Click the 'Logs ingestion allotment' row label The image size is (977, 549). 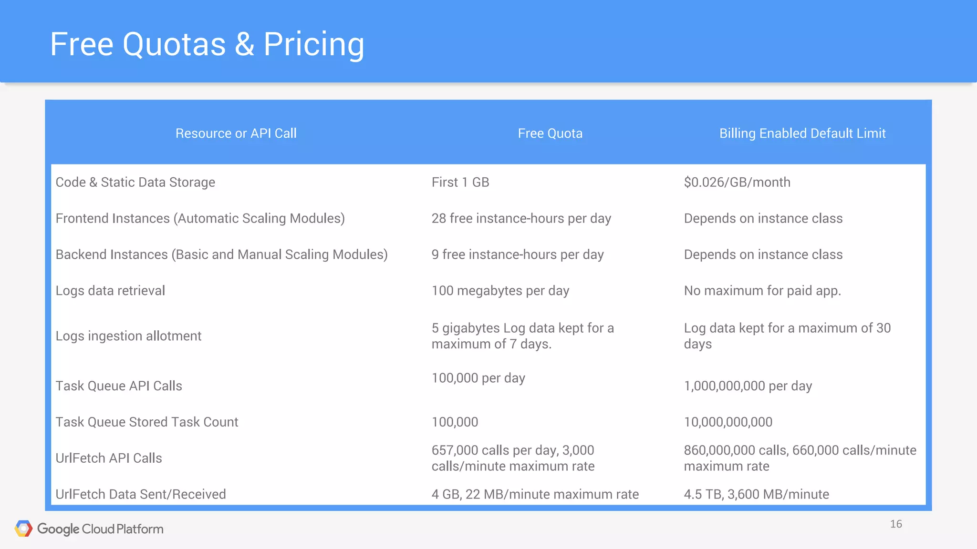[x=128, y=336]
